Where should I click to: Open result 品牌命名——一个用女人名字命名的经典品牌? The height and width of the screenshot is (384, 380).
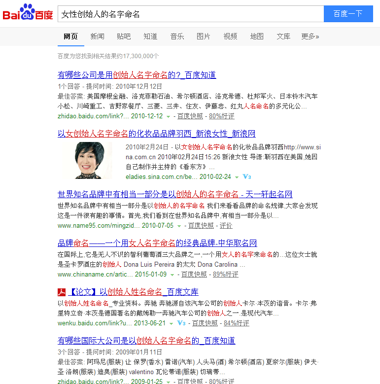(157, 243)
